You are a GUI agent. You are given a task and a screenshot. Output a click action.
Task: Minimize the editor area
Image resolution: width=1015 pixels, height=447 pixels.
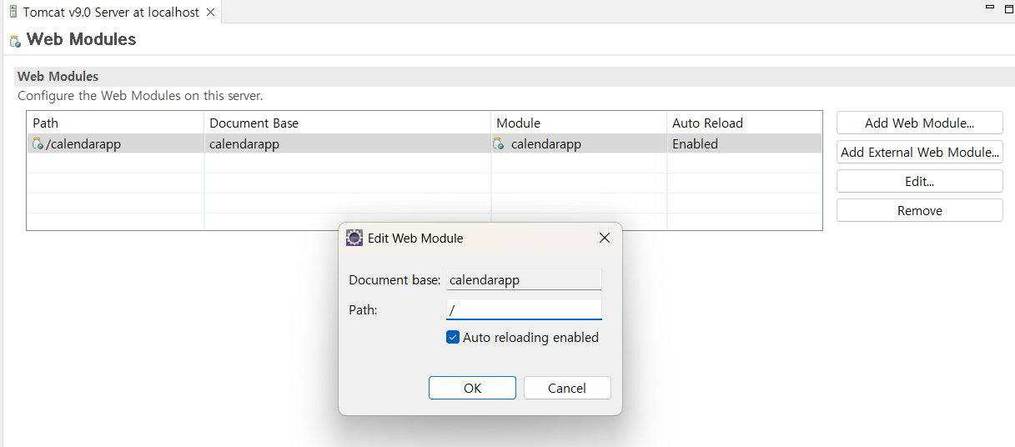(989, 8)
